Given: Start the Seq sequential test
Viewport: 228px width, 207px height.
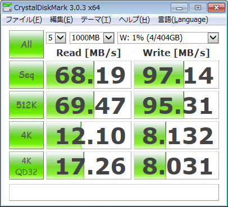Looking at the screenshot, I should (x=26, y=75).
